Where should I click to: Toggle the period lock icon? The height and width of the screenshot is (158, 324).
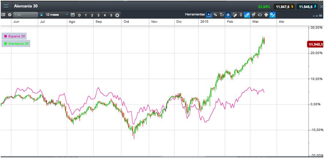point(41,15)
